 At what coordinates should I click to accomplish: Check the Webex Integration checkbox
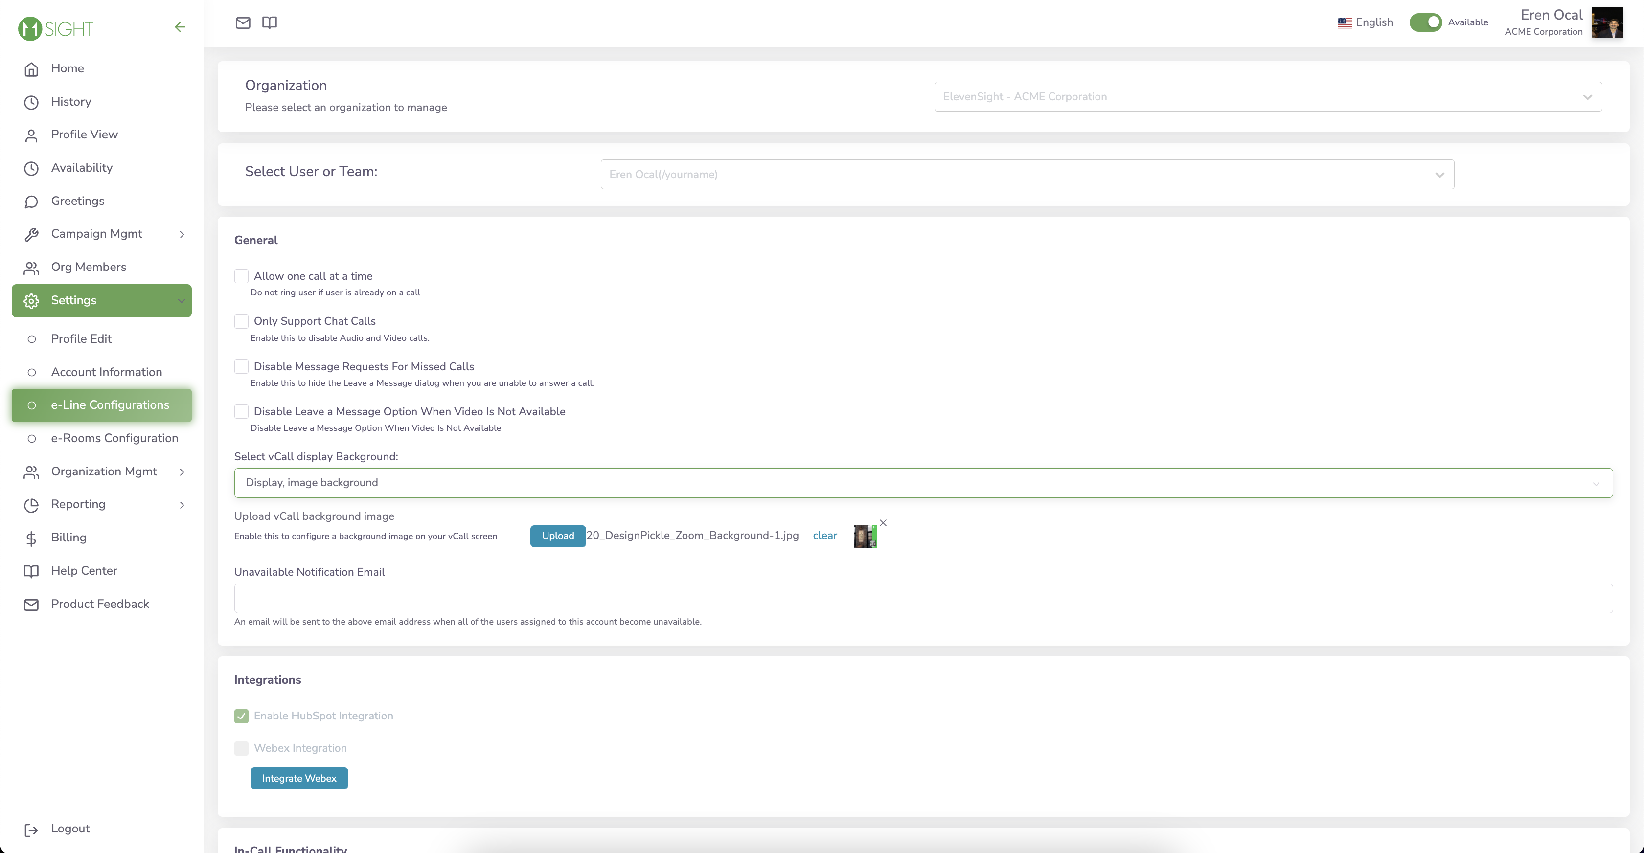(x=241, y=748)
